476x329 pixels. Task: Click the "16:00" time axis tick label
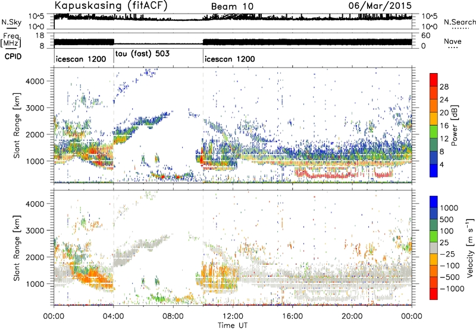(292, 317)
